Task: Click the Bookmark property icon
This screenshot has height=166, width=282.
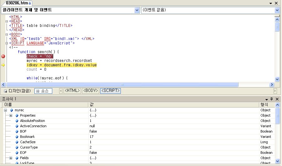Action: click(x=17, y=137)
